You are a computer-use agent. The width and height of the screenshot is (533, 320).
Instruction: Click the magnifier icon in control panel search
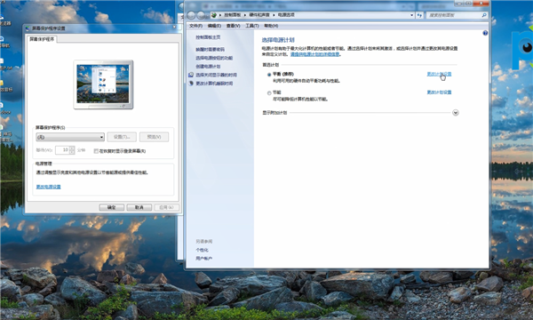tap(484, 15)
